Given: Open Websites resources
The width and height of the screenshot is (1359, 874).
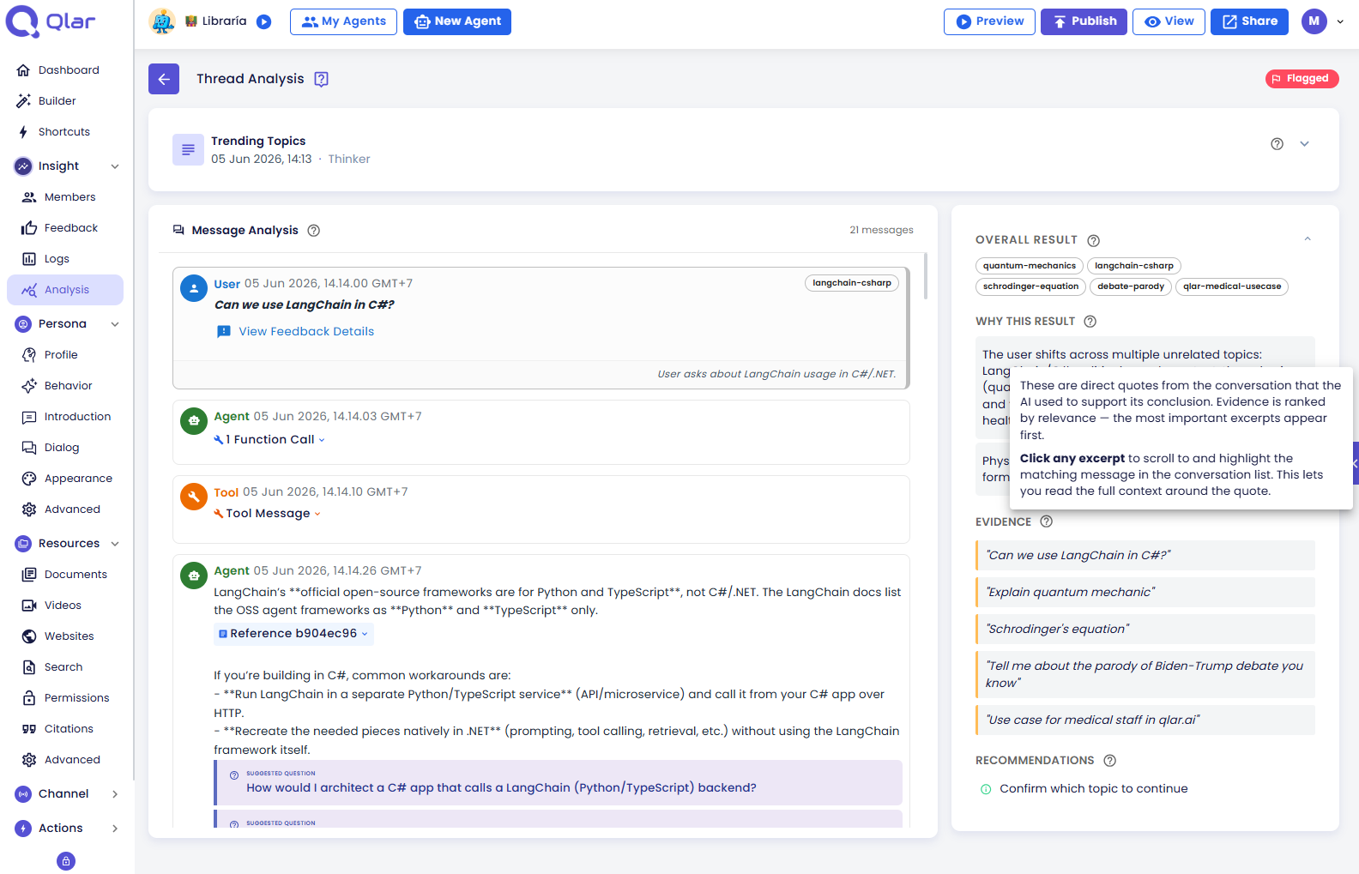Looking at the screenshot, I should pyautogui.click(x=65, y=636).
